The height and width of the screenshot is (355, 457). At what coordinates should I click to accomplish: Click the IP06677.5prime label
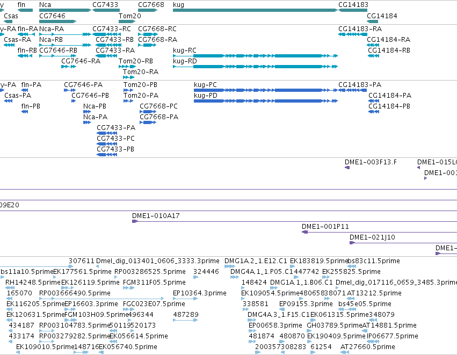(393, 336)
